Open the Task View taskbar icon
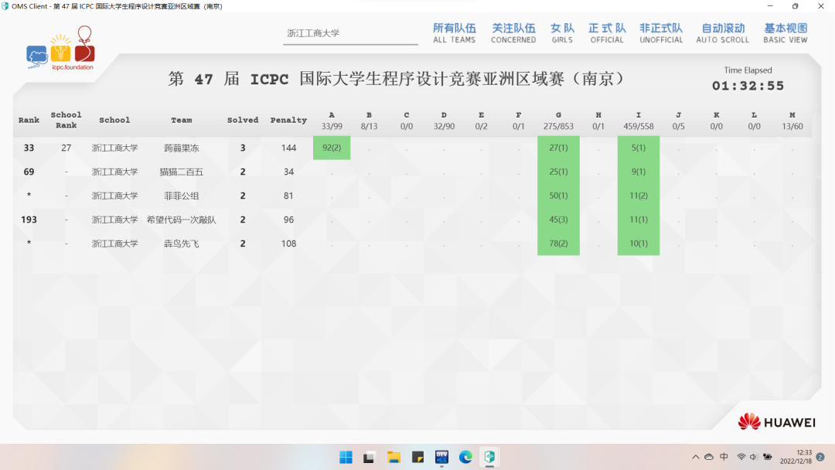Image resolution: width=835 pixels, height=470 pixels. [370, 457]
